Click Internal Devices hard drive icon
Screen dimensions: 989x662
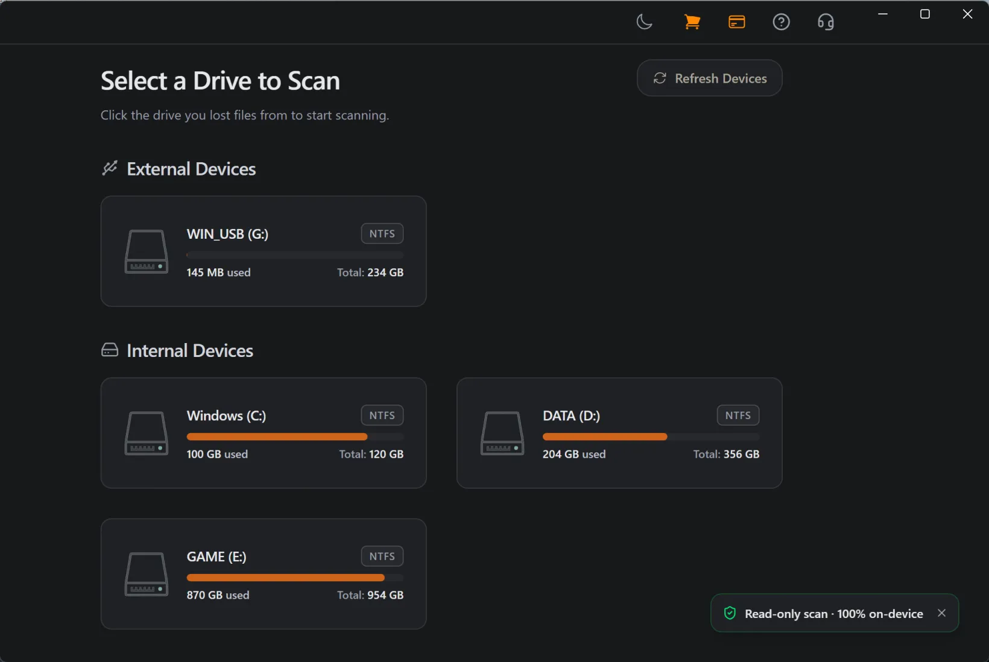click(110, 350)
